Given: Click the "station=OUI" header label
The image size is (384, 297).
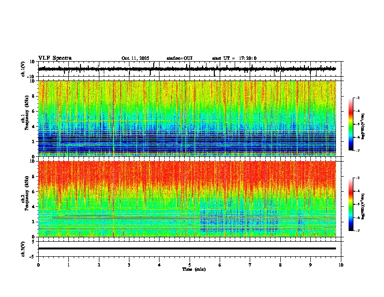Looking at the screenshot, I should [x=179, y=58].
